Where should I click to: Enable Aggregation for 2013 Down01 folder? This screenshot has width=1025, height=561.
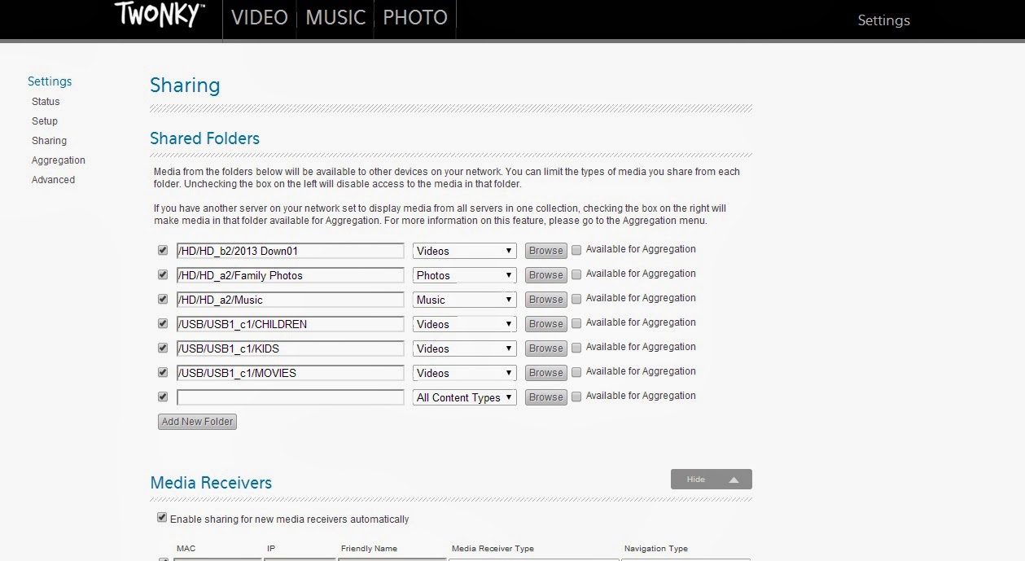[576, 251]
